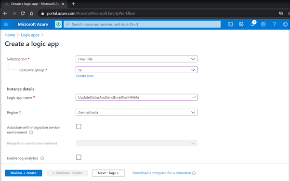The width and height of the screenshot is (290, 181).
Task: Click the feedback smiley icon
Action: coord(285,24)
